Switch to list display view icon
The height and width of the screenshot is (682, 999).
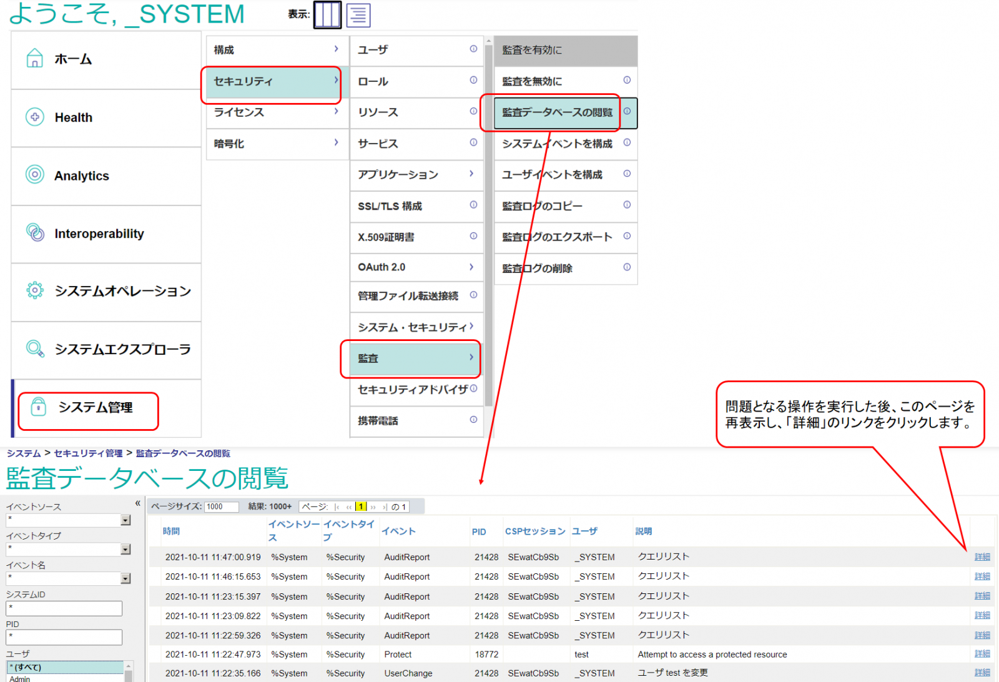[358, 15]
